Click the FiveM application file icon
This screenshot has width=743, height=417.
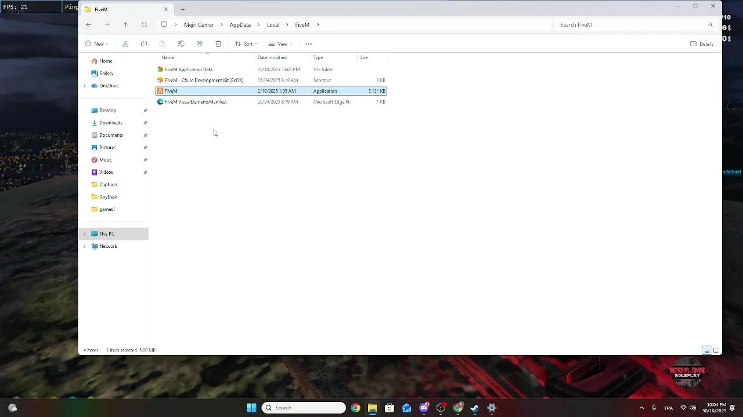click(160, 91)
